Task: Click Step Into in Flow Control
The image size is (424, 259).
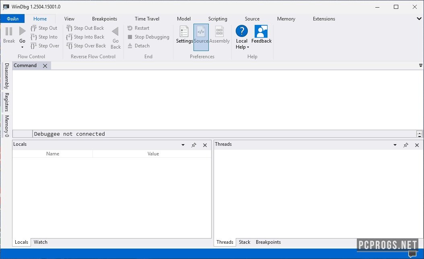Action: (x=44, y=37)
